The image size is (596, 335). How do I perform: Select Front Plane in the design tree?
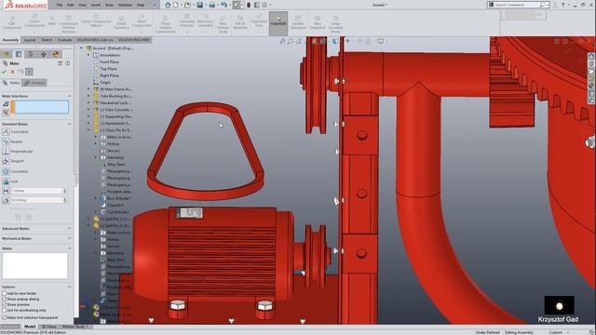(109, 62)
